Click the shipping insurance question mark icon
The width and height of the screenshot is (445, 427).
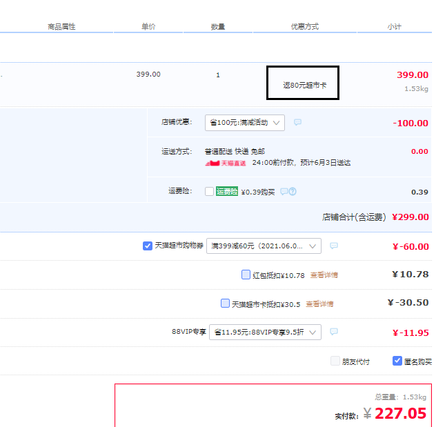293,192
